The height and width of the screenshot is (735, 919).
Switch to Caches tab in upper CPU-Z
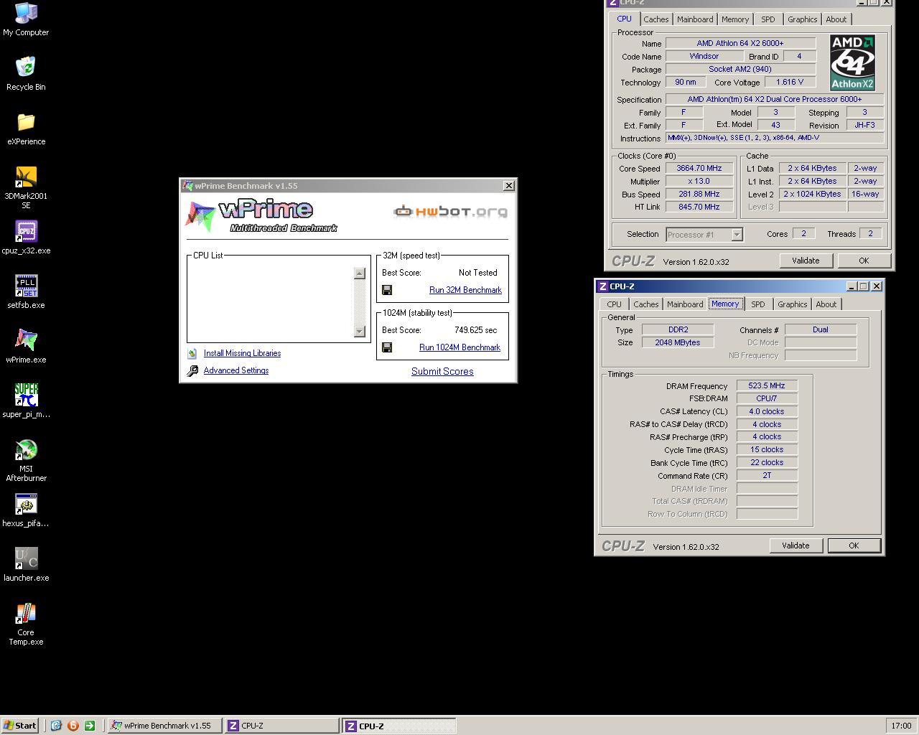point(656,19)
